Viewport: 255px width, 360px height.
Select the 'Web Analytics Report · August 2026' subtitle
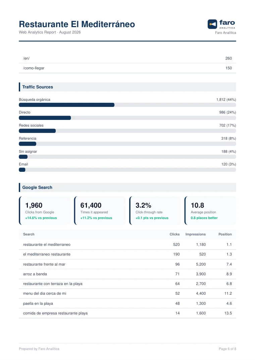pos(50,32)
